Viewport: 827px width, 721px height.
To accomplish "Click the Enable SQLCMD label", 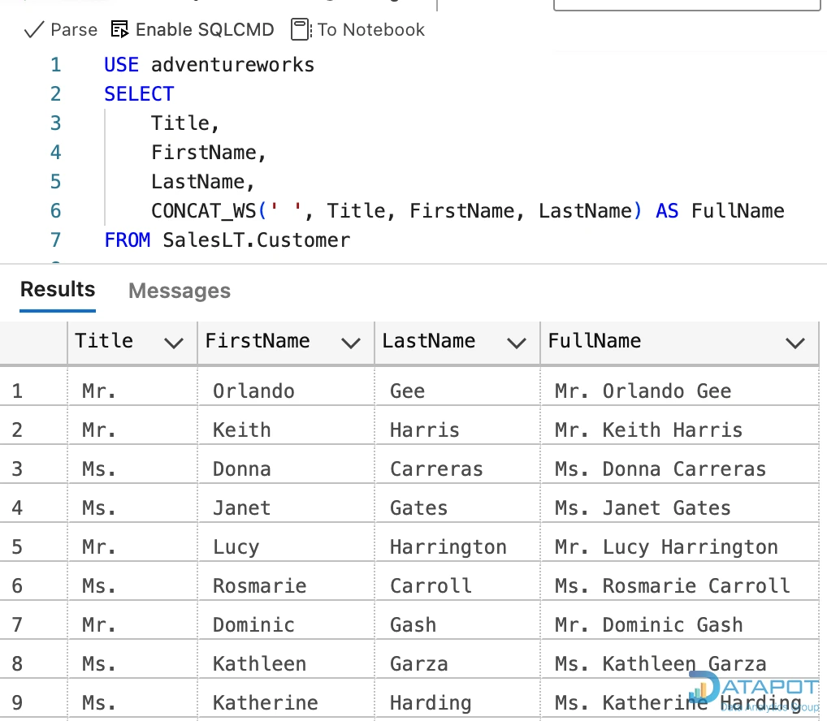I will coord(205,29).
